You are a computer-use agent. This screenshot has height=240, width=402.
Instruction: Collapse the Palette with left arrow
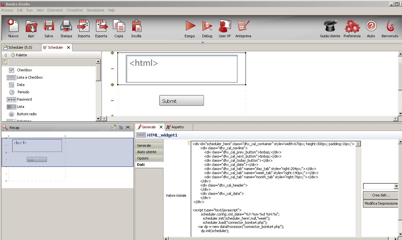[5, 55]
